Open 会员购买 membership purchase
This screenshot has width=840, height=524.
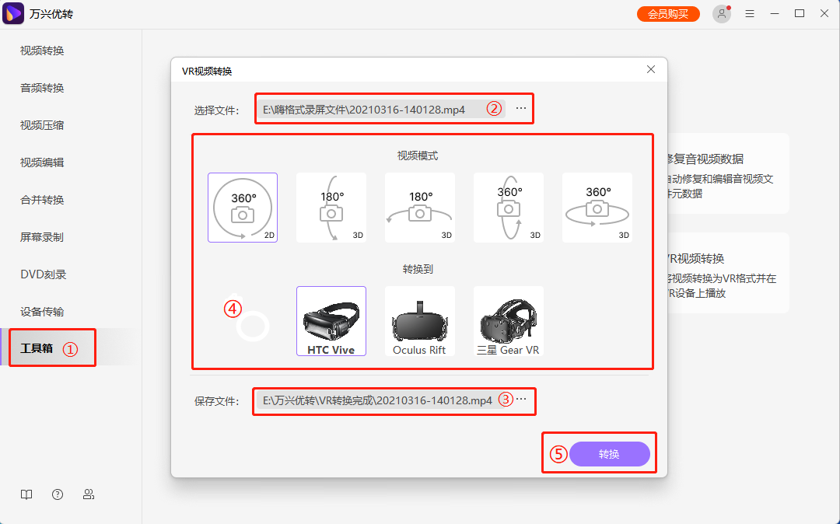tap(667, 13)
